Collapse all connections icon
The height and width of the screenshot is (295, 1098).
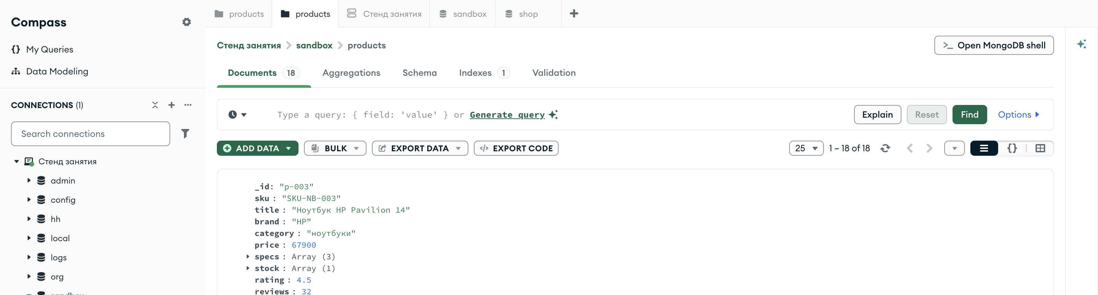point(155,105)
